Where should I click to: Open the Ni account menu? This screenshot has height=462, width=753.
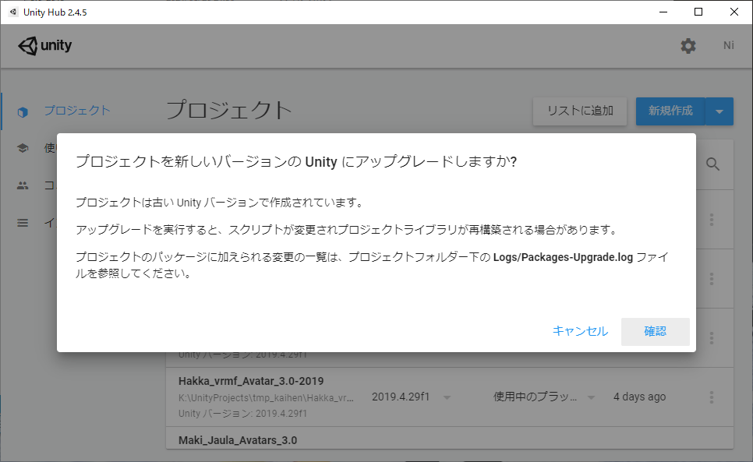(x=728, y=46)
